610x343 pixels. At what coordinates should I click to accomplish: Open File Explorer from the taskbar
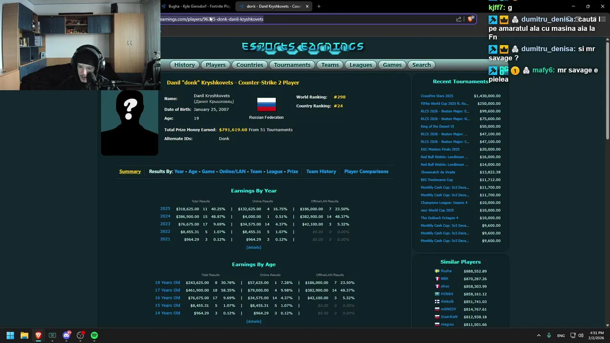point(24,335)
